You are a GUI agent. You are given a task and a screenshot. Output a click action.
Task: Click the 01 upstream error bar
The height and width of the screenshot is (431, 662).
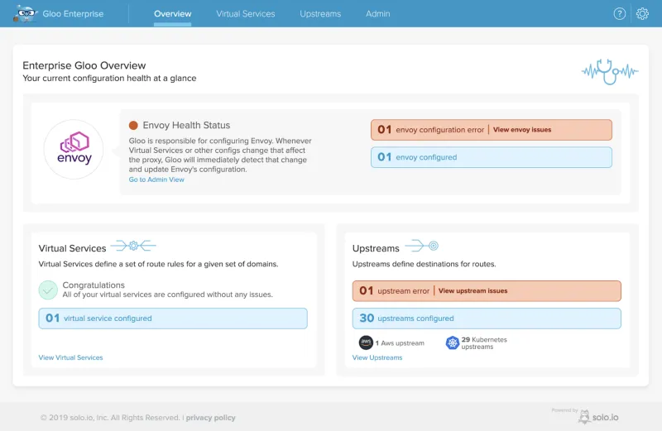click(487, 291)
